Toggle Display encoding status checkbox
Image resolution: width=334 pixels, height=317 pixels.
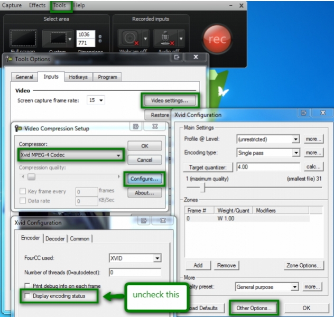tap(27, 296)
